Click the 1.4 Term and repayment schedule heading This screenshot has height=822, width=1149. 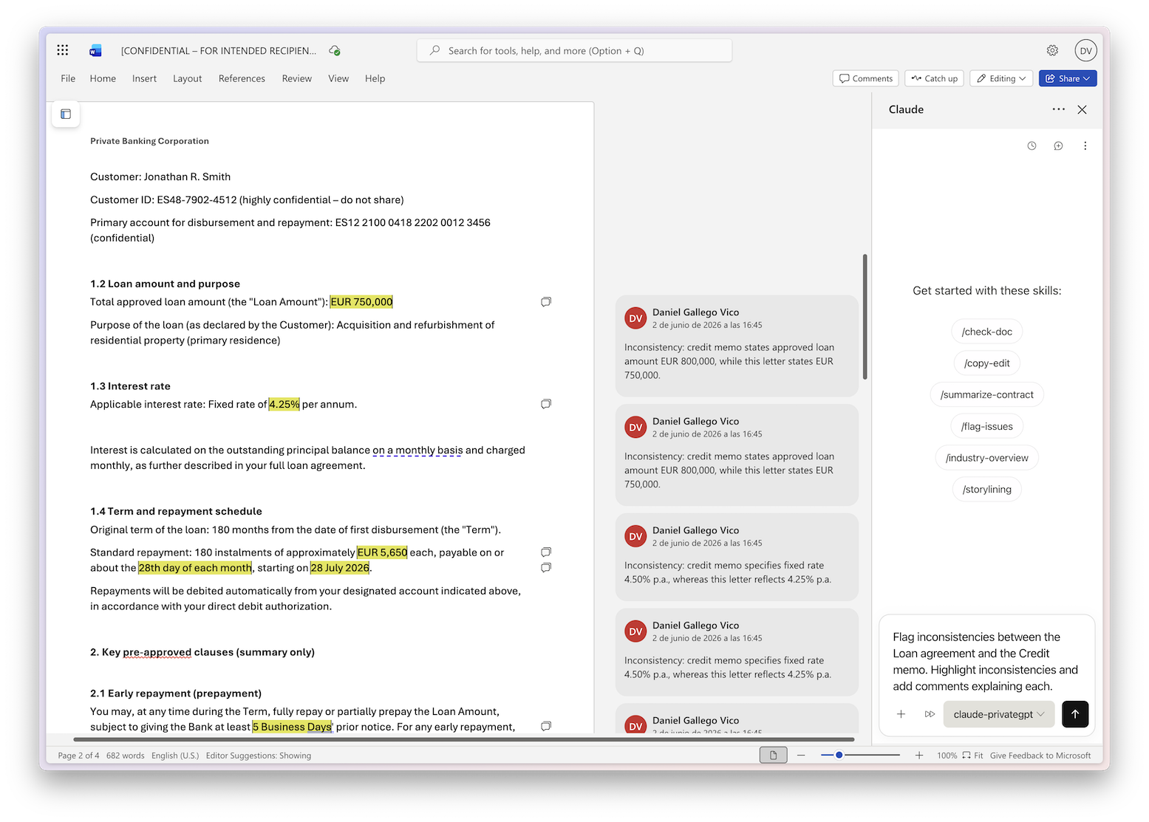(x=176, y=511)
